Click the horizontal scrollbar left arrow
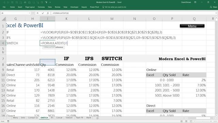The width and height of the screenshot is (218, 123). pos(187,118)
